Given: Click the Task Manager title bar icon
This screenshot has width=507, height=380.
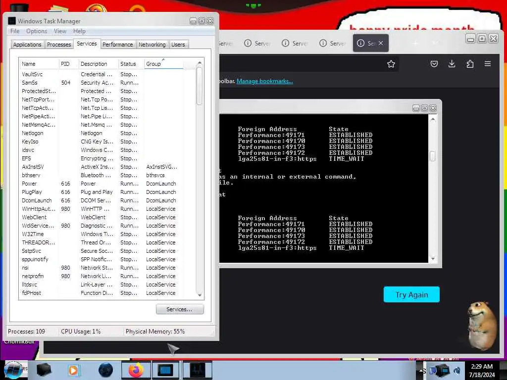Looking at the screenshot, I should click(x=12, y=21).
